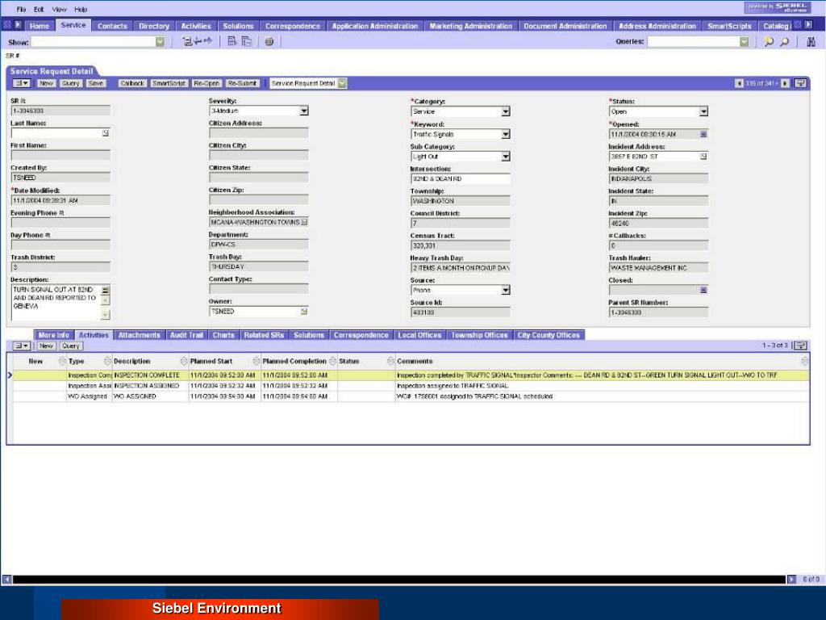Screen dimensions: 826x620
Task: Click the SmartScript button
Action: 169,83
